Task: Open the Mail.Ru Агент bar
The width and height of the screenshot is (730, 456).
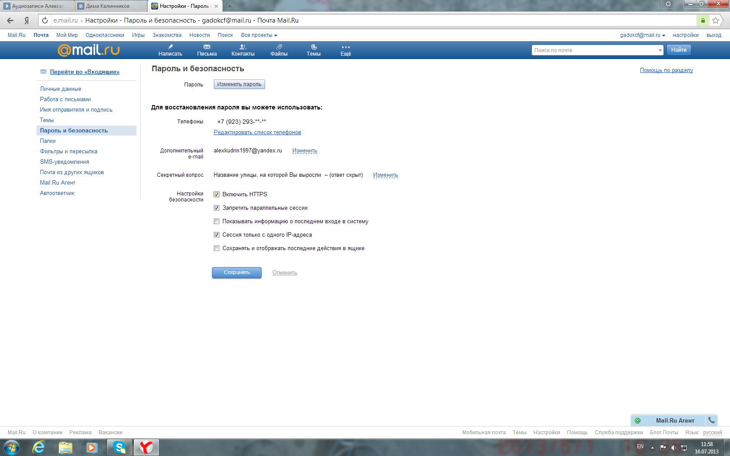Action: [675, 420]
